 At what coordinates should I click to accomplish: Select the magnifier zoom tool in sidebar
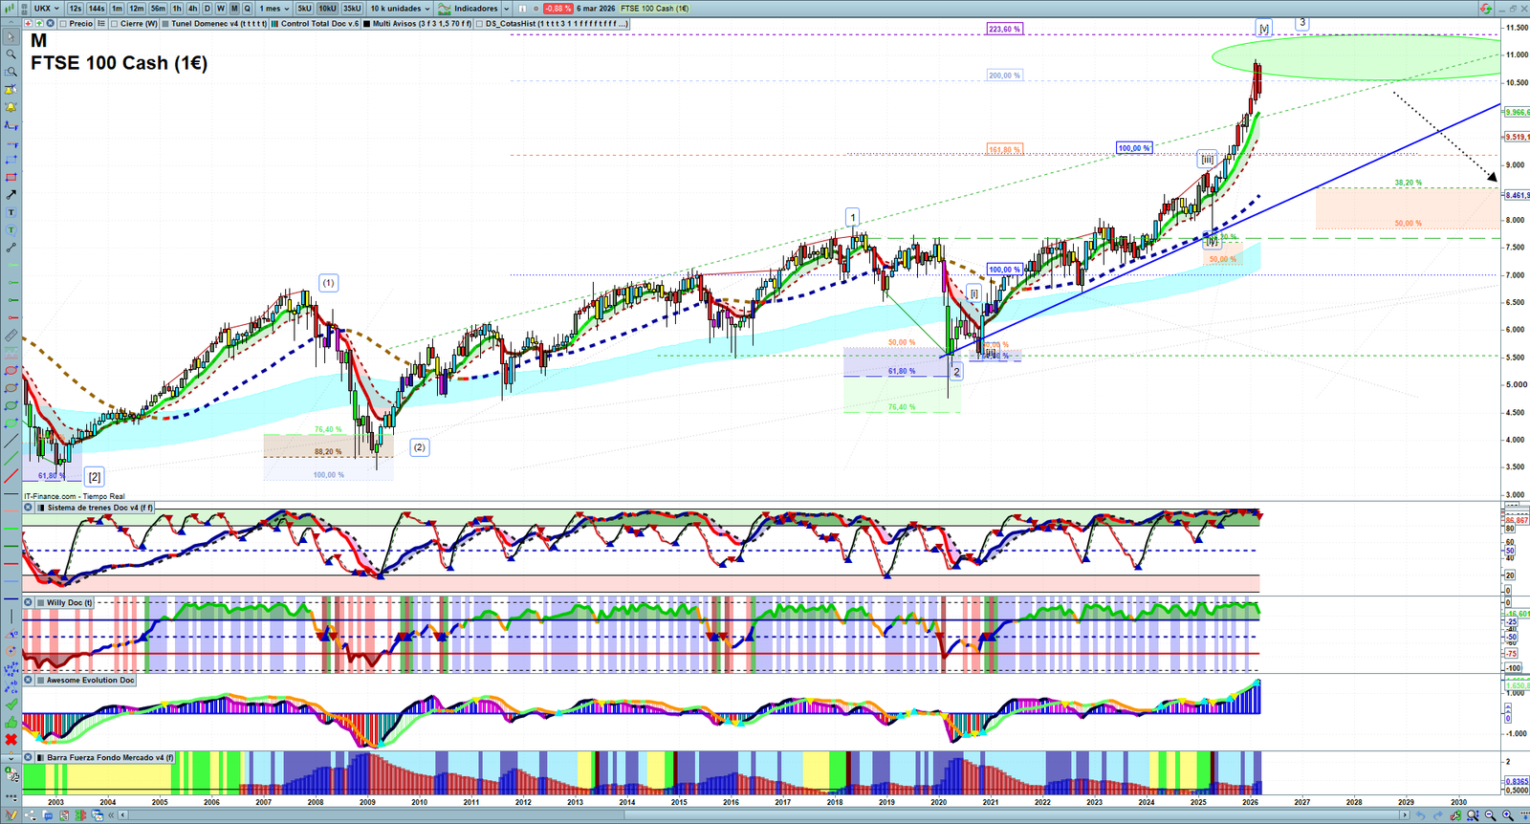coord(11,54)
